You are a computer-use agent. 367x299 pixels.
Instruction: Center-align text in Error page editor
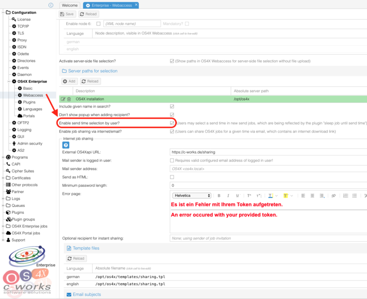tap(312, 196)
